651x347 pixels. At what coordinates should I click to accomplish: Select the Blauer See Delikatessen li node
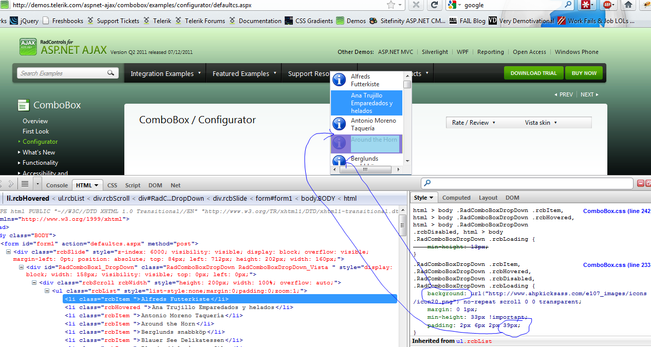[x=154, y=340]
